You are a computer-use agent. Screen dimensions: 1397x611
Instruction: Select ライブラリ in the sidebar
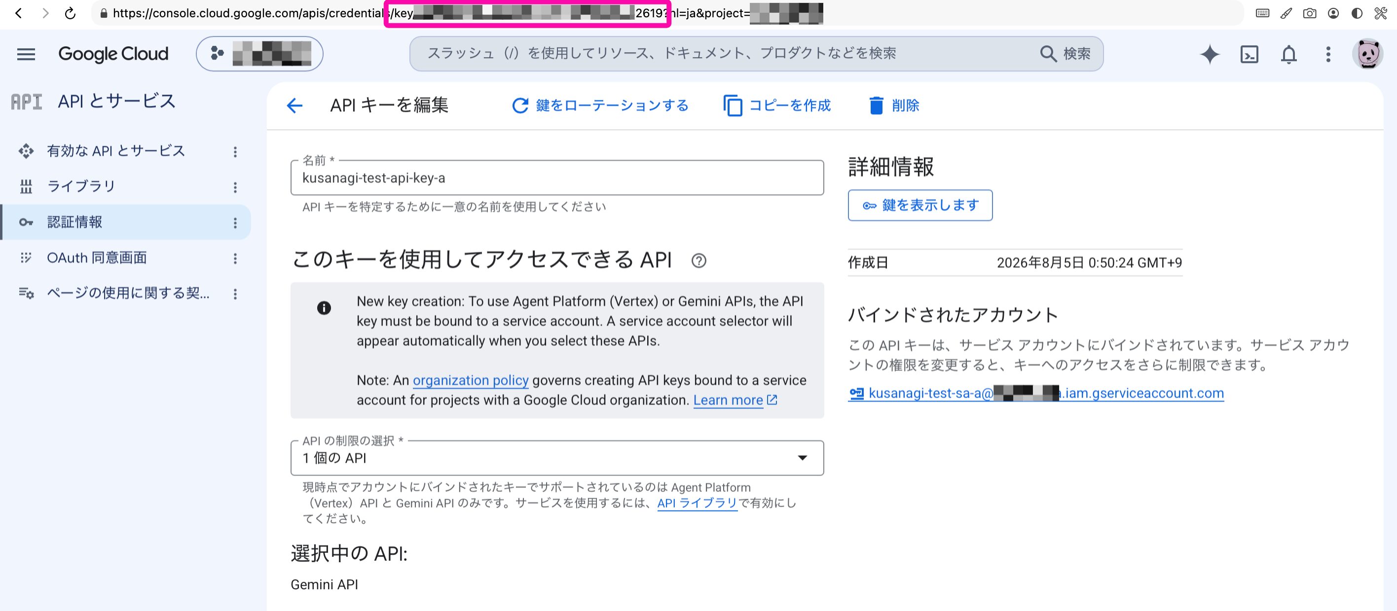click(x=81, y=186)
